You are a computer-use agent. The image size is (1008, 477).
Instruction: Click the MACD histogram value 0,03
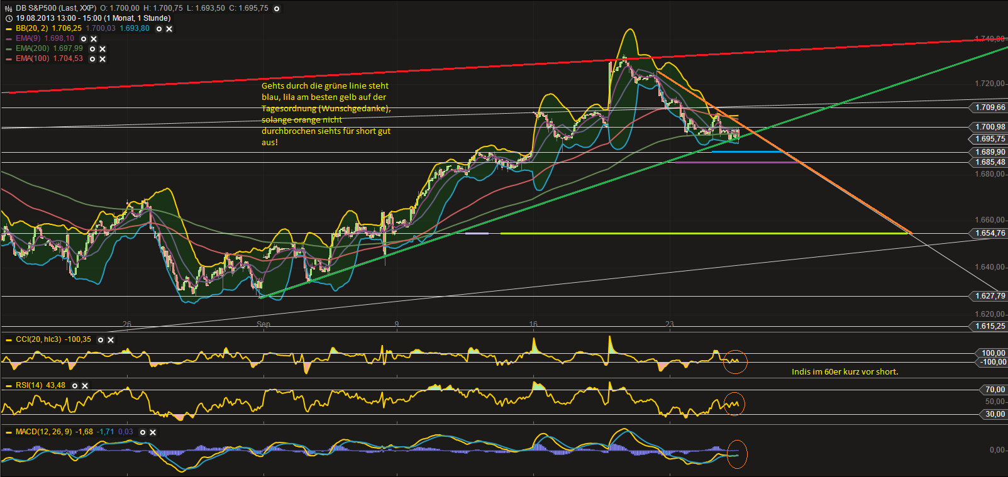[126, 432]
